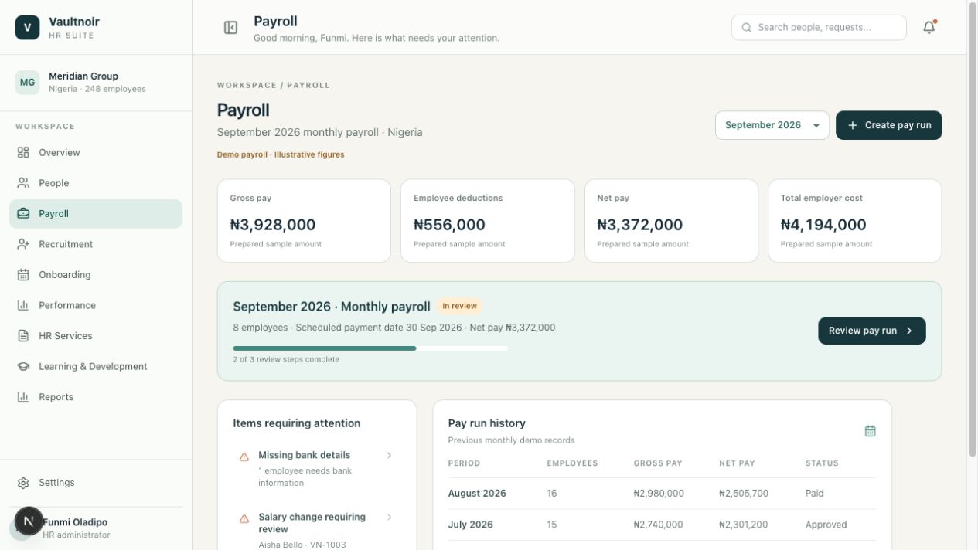
Task: Click the Recruitment person-plus icon
Action: coord(23,244)
